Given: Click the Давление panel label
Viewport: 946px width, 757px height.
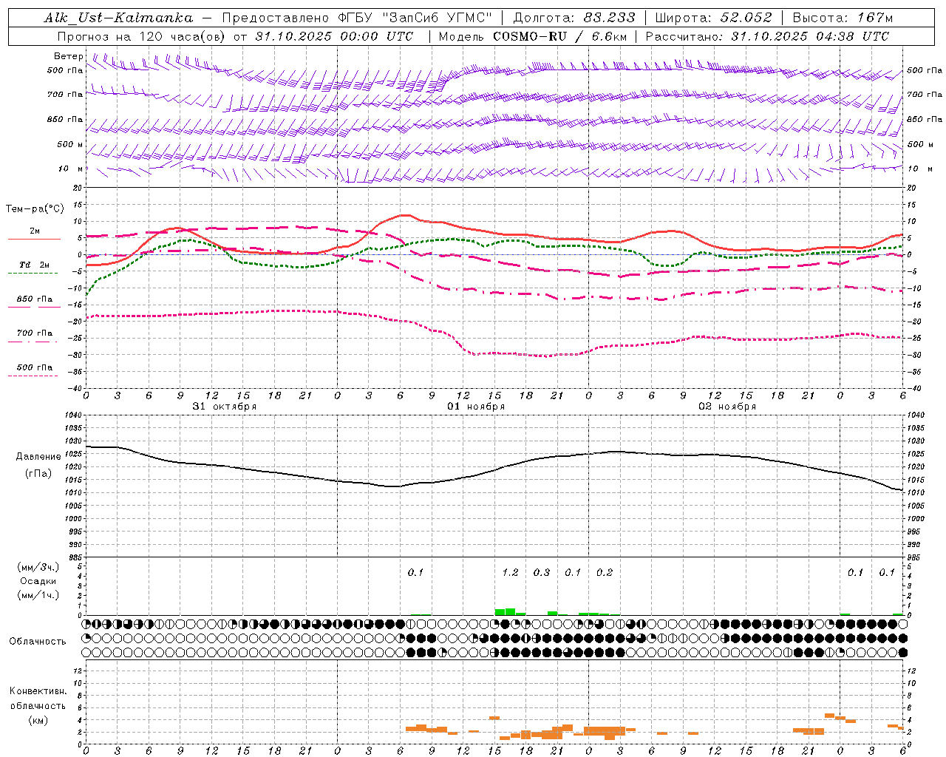Looking at the screenshot, I should point(38,457).
